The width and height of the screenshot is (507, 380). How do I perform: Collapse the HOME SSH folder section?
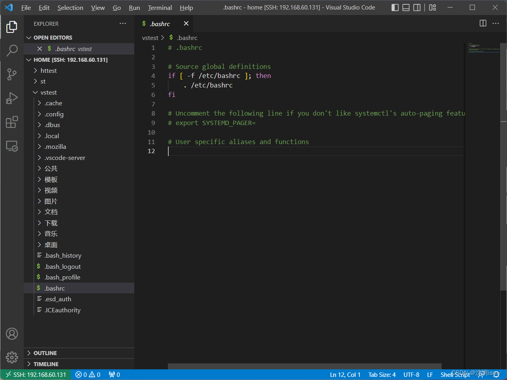pos(79,60)
